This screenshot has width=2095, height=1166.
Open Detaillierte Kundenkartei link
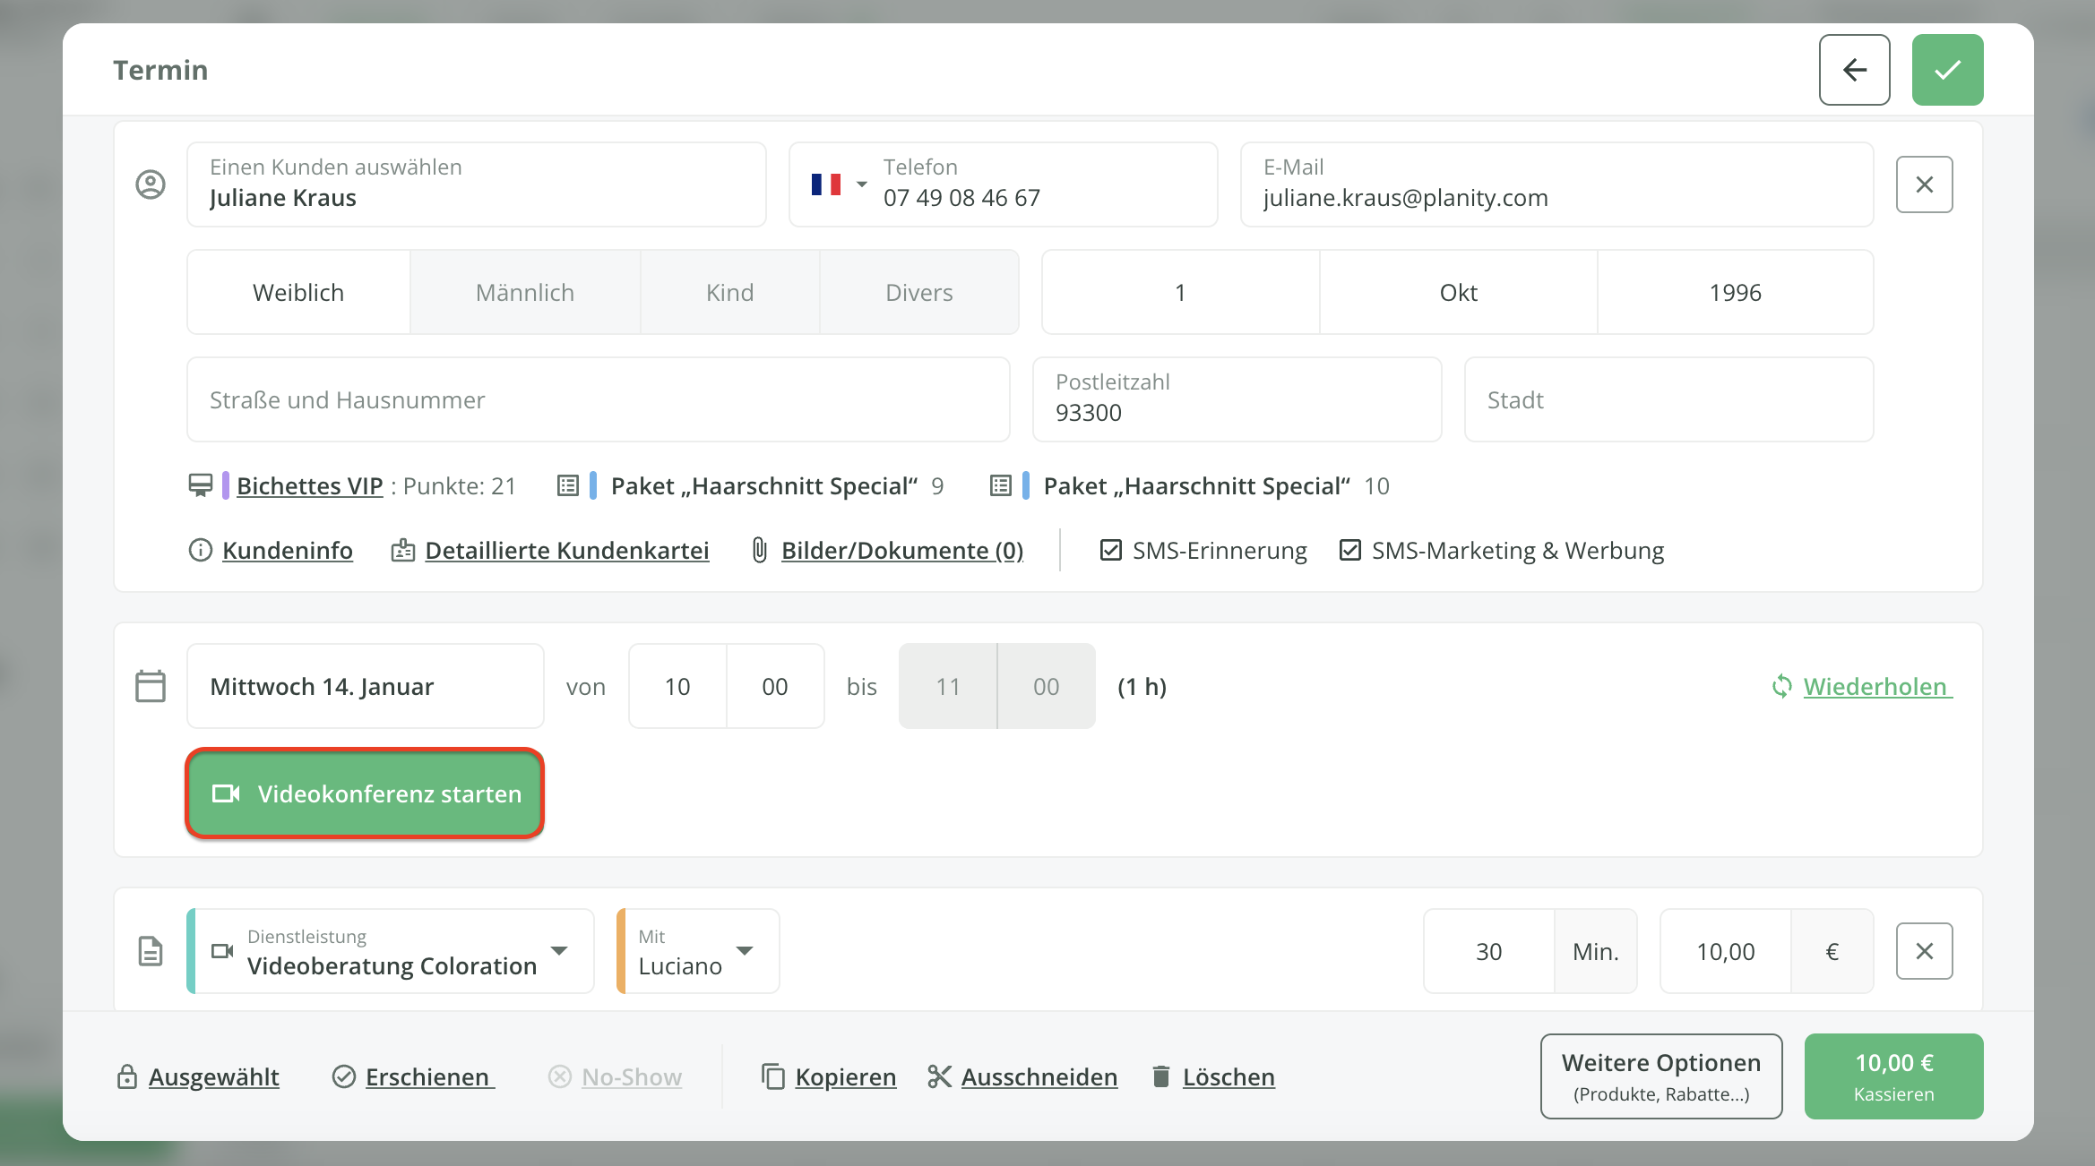click(566, 550)
